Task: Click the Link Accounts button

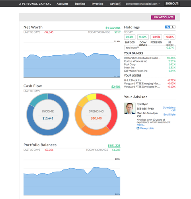Action: coord(163,17)
